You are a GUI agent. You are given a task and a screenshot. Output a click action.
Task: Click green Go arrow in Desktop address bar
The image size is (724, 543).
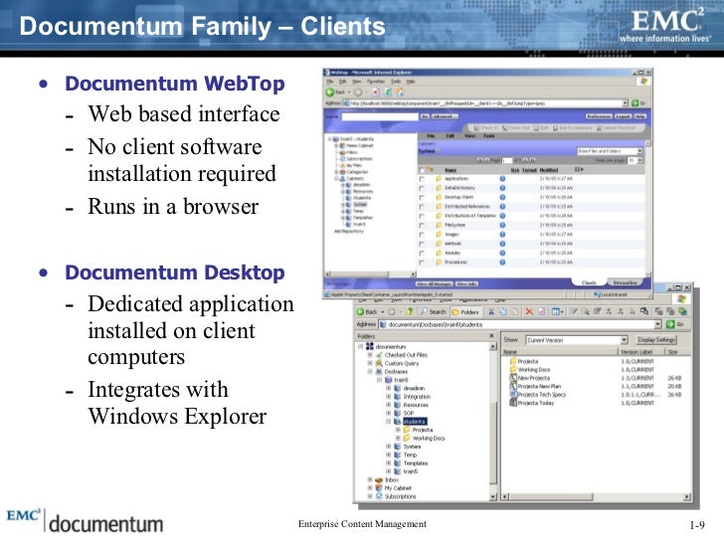tap(670, 324)
